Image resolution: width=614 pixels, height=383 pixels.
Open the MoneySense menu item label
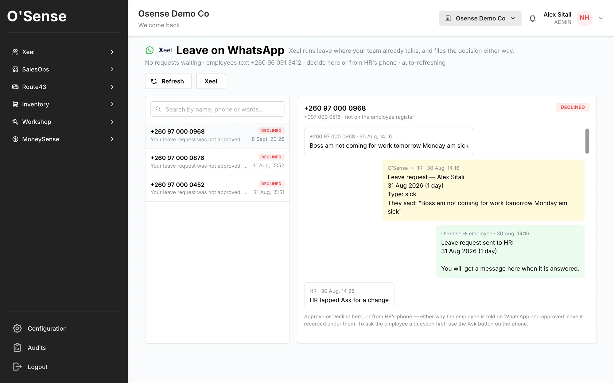pos(41,139)
